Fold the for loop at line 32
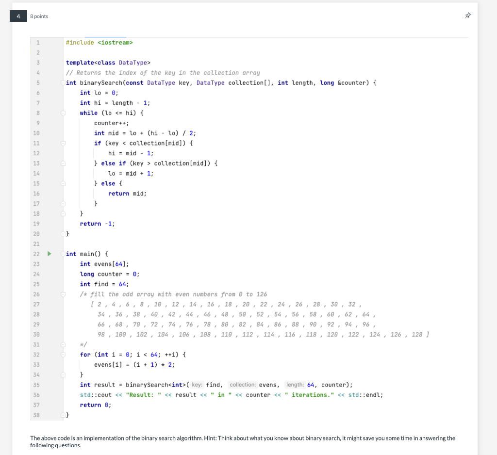The height and width of the screenshot is (455, 497). tap(62, 355)
